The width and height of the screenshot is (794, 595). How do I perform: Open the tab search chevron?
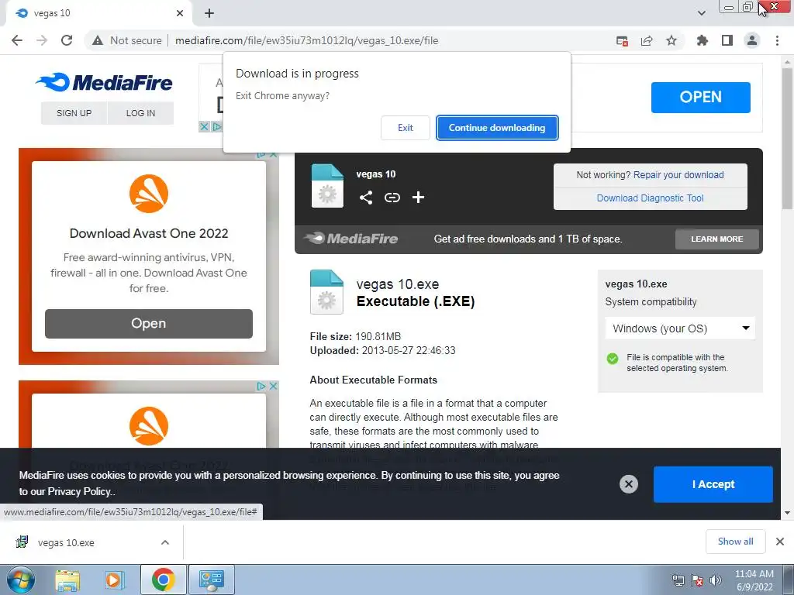tap(701, 13)
